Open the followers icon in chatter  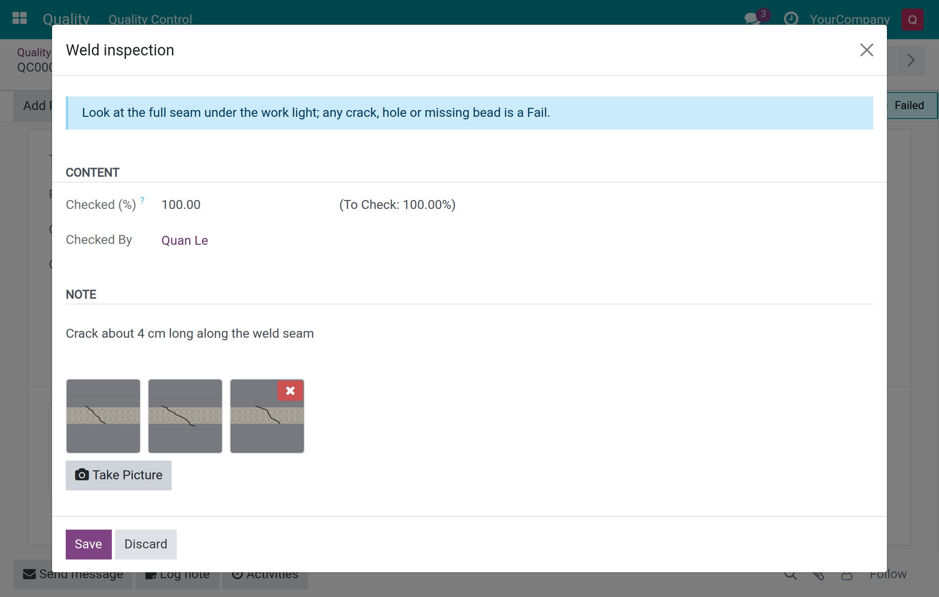coord(847,576)
